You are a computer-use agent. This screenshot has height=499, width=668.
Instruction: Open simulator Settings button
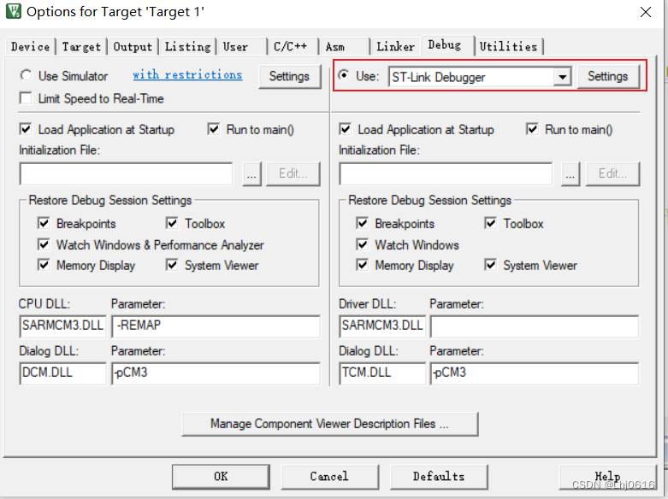point(289,77)
